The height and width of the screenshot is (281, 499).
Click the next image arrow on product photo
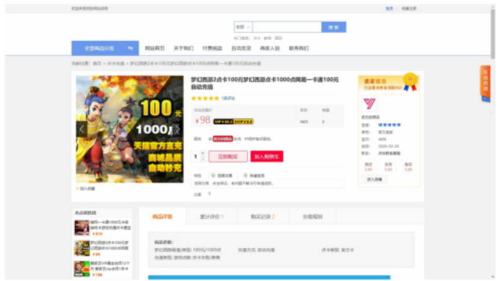(x=177, y=129)
